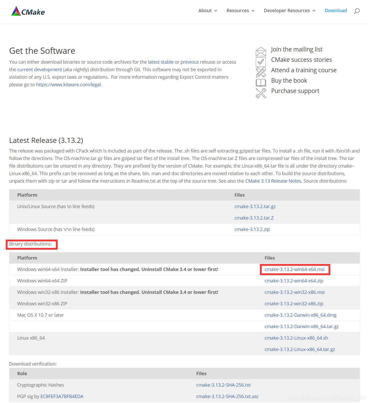This screenshot has height=403, width=368.
Task: Download cmake-3.13.2-win64-x64.msi installer
Action: (294, 269)
